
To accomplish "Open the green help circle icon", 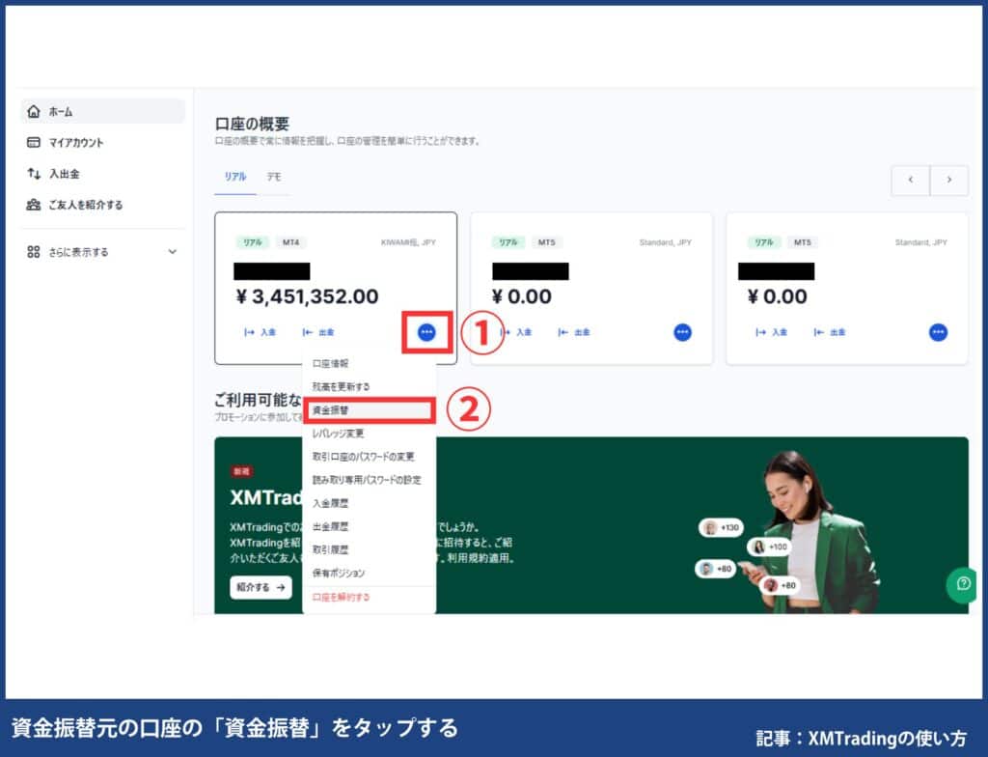I will click(x=962, y=584).
